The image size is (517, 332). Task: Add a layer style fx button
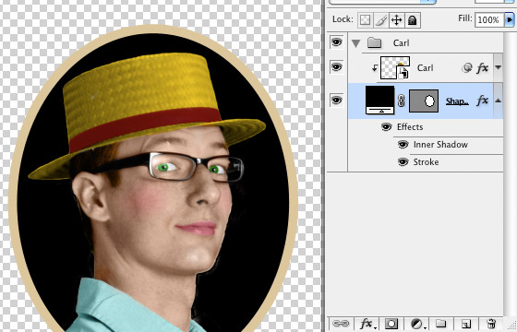(367, 324)
